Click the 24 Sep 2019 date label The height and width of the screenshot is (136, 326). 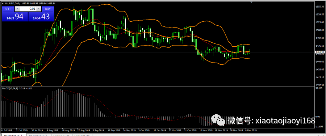click(x=129, y=131)
